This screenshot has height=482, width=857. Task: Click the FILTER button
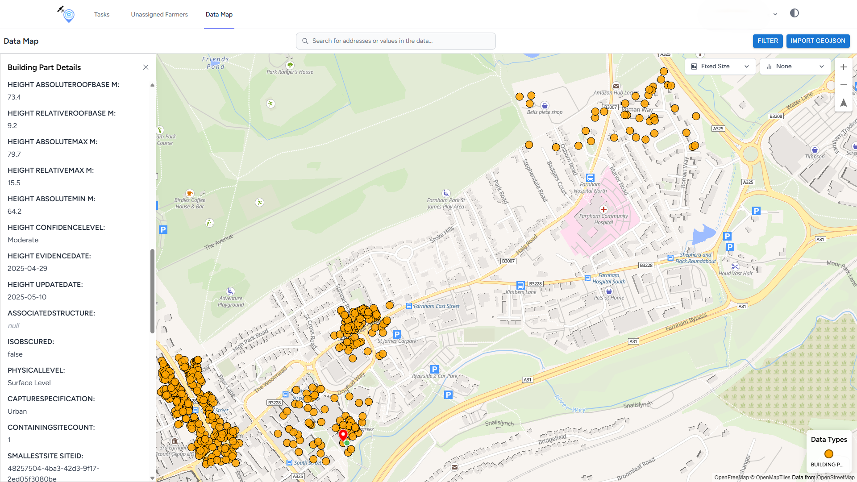click(x=767, y=41)
